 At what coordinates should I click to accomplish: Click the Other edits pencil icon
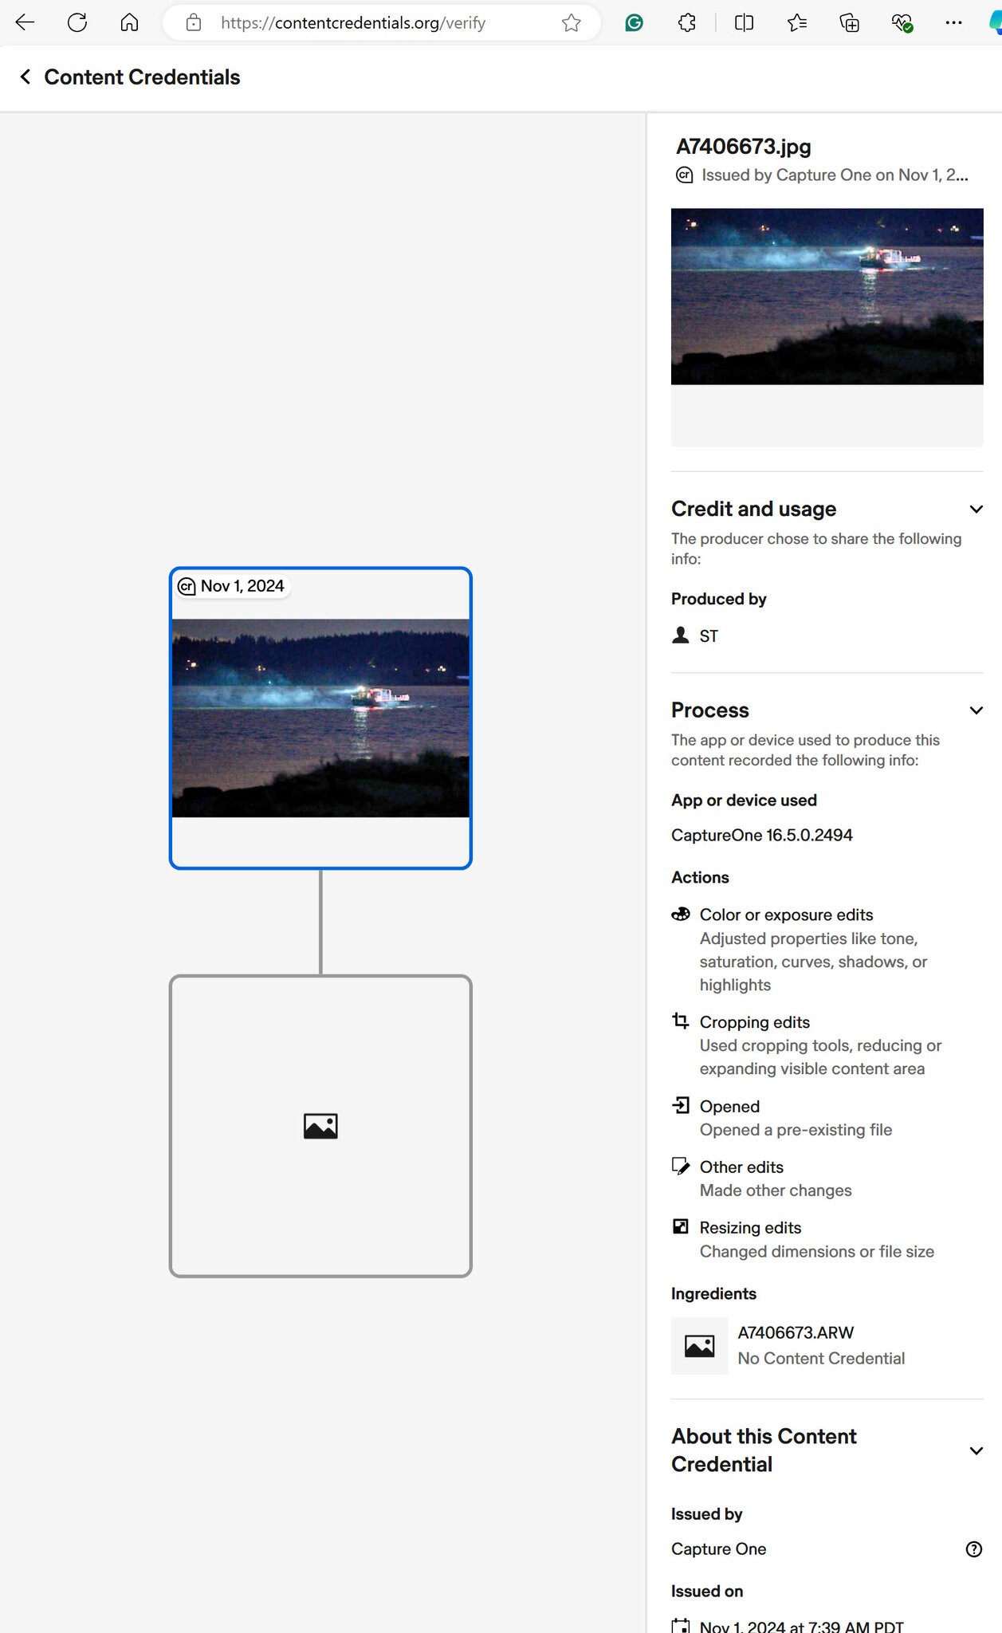[681, 1167]
